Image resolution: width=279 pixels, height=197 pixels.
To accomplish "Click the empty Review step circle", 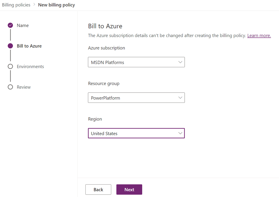I will coord(10,87).
